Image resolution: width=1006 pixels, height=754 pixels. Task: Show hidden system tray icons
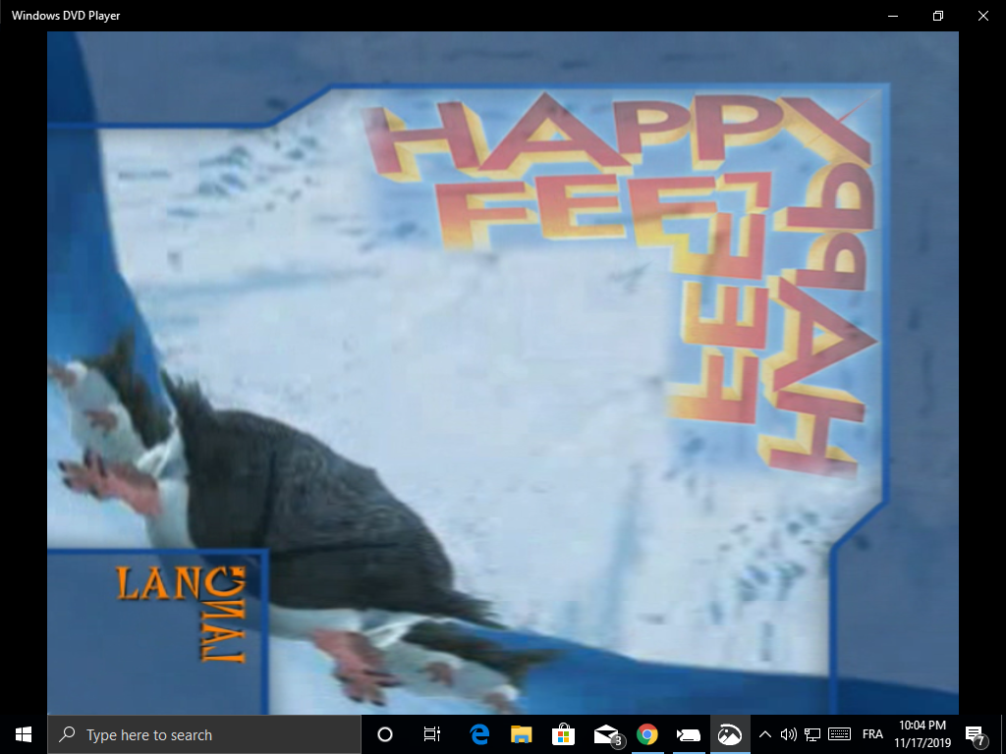764,734
